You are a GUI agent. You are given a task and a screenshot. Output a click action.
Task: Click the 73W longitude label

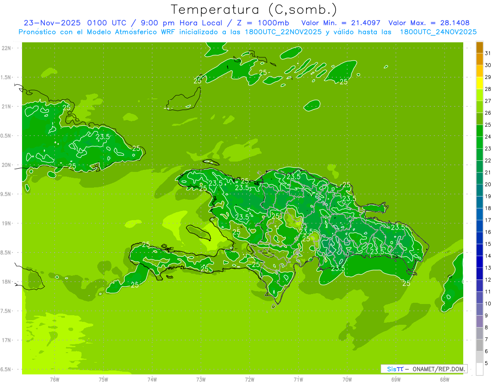click(x=201, y=379)
